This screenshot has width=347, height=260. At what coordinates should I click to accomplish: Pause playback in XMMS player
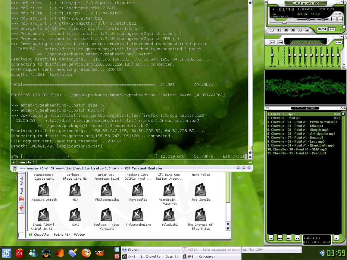click(286, 30)
